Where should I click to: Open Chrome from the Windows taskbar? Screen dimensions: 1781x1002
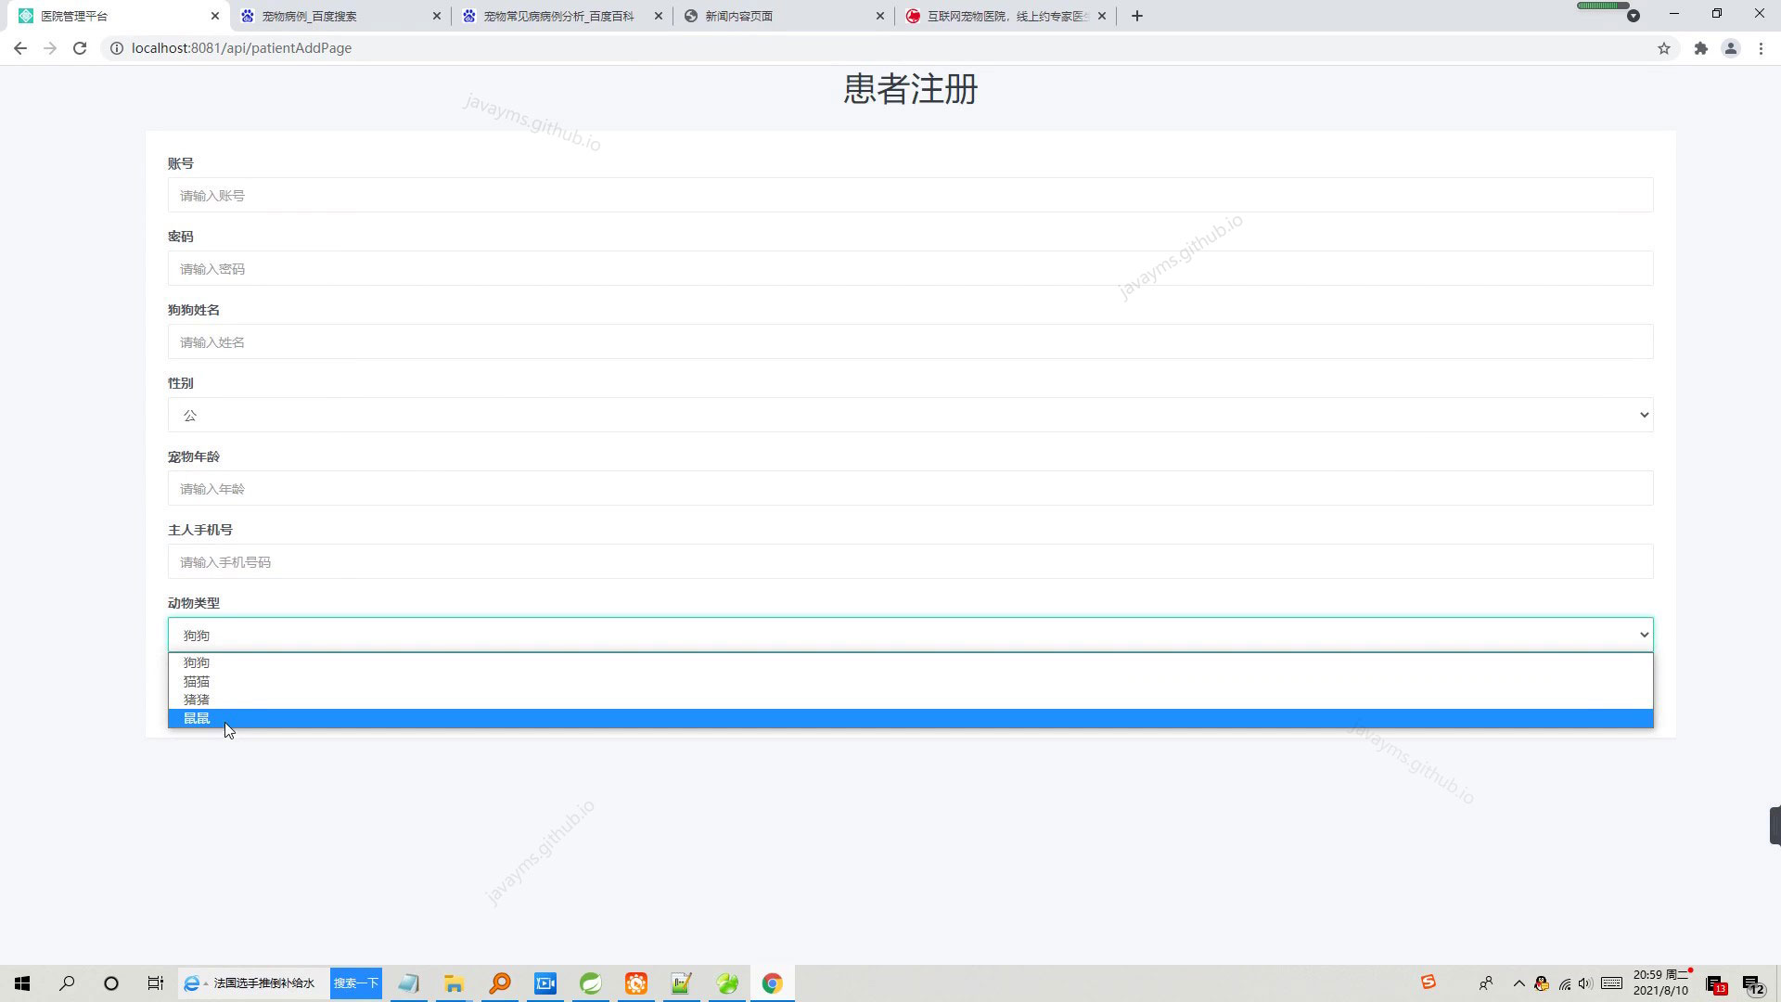[773, 983]
